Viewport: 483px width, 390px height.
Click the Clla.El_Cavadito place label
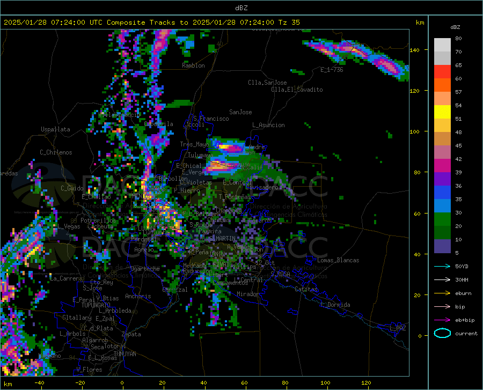point(297,90)
